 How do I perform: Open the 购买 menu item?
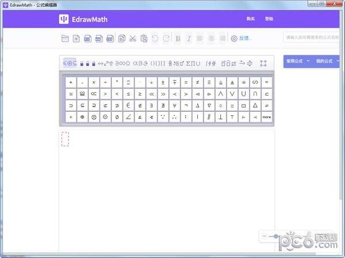[250, 18]
